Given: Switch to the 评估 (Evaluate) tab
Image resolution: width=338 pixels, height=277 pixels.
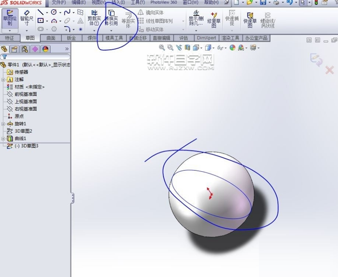Looking at the screenshot, I should point(183,38).
